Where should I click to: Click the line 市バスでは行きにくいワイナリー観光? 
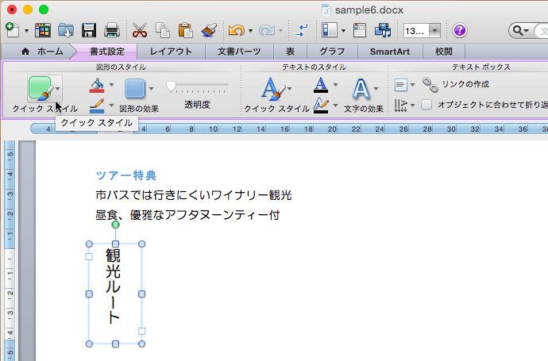tap(194, 195)
